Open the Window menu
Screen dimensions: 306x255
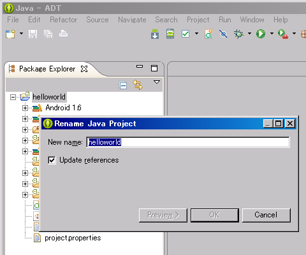coord(252,20)
